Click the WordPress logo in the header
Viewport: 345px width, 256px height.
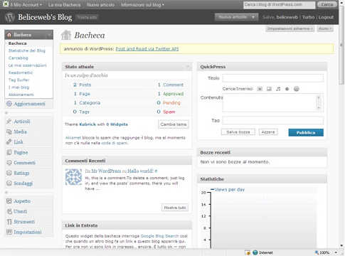point(9,17)
